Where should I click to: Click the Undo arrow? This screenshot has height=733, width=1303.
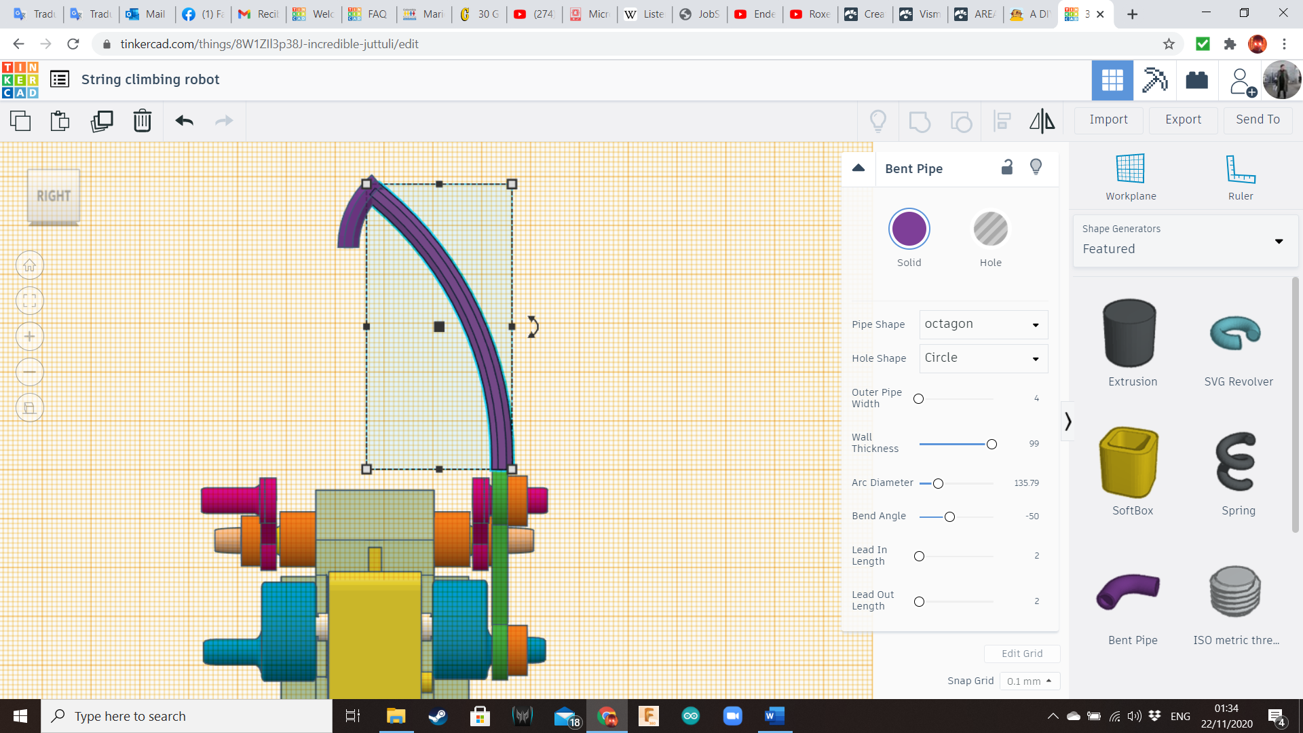[184, 121]
